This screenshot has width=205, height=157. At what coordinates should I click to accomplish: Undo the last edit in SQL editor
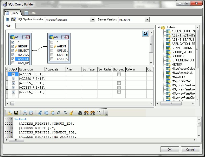[x=59, y=113]
